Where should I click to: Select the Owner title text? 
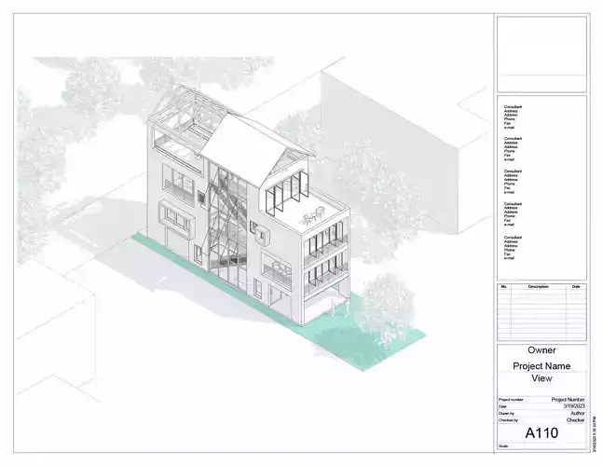(541, 350)
